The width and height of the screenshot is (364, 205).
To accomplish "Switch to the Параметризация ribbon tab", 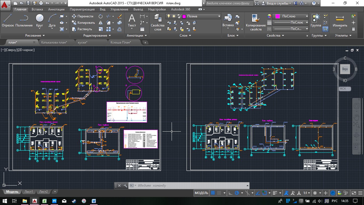I will click(82, 9).
